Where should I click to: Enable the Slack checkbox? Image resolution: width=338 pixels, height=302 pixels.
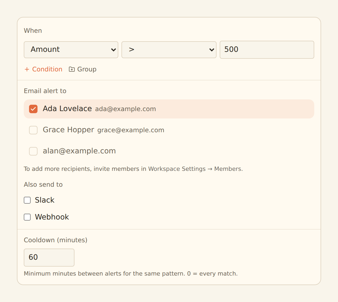[27, 200]
